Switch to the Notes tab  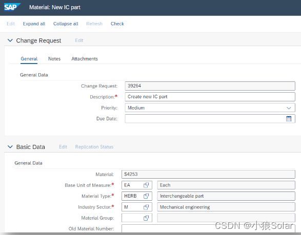(x=54, y=59)
